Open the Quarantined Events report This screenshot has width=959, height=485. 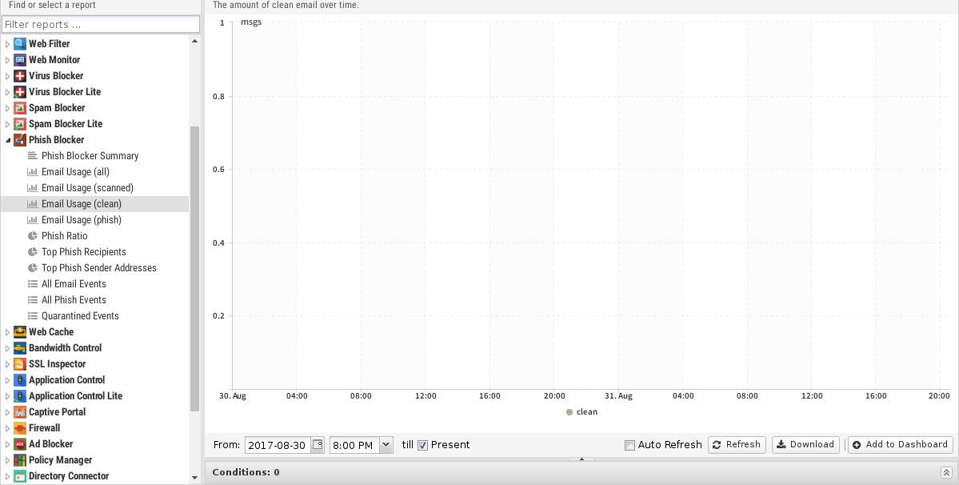tap(80, 316)
